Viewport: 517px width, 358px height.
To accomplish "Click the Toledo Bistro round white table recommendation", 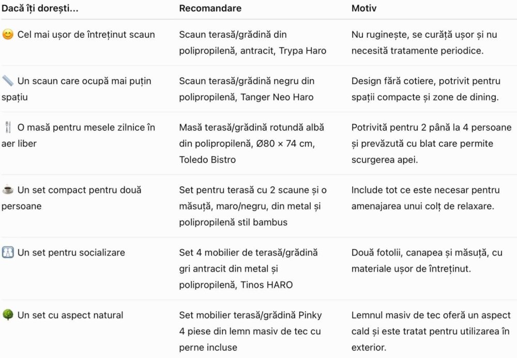I will [x=252, y=143].
